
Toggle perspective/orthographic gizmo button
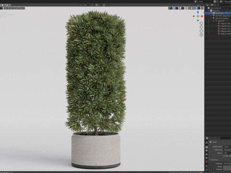[x=201, y=35]
